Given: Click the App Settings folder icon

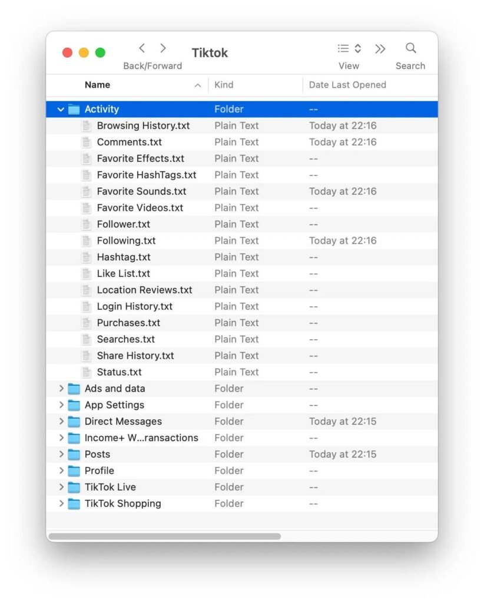Looking at the screenshot, I should pos(74,405).
